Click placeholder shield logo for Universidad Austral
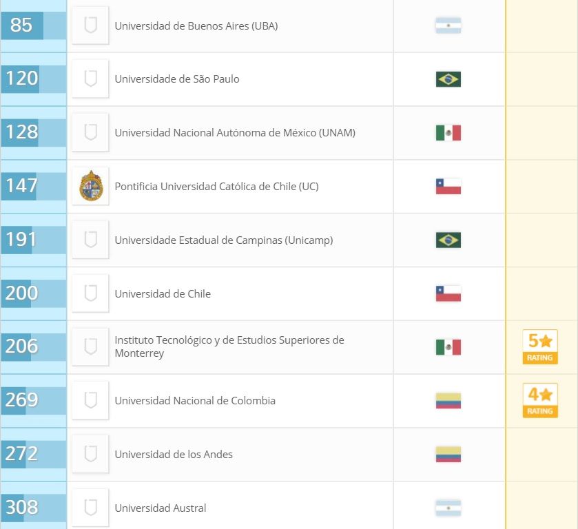Screen dimensions: 578x529 [x=90, y=508]
